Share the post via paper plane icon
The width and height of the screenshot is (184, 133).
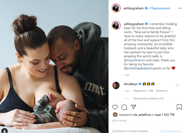pos(133,107)
